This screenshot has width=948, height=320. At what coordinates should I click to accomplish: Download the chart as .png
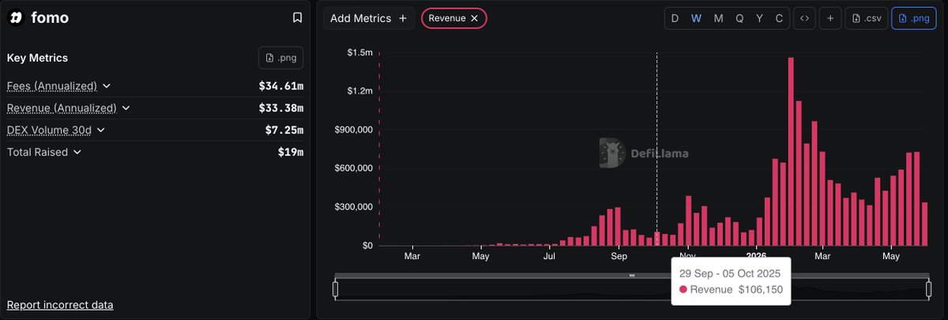(914, 18)
